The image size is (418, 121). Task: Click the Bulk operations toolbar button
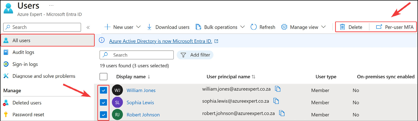pos(217,27)
